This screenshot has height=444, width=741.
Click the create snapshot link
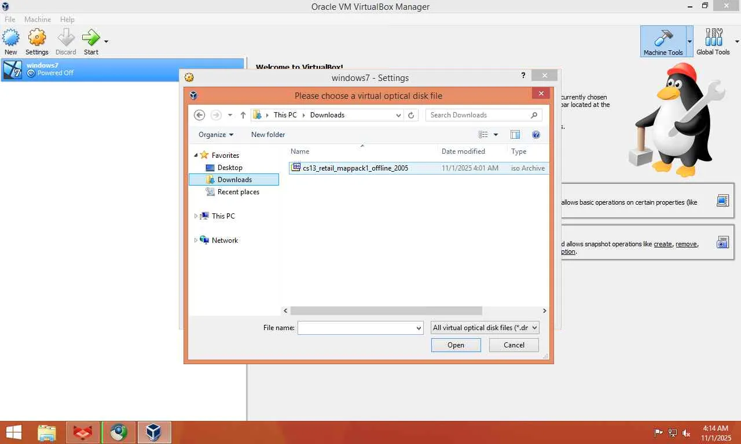pyautogui.click(x=663, y=245)
